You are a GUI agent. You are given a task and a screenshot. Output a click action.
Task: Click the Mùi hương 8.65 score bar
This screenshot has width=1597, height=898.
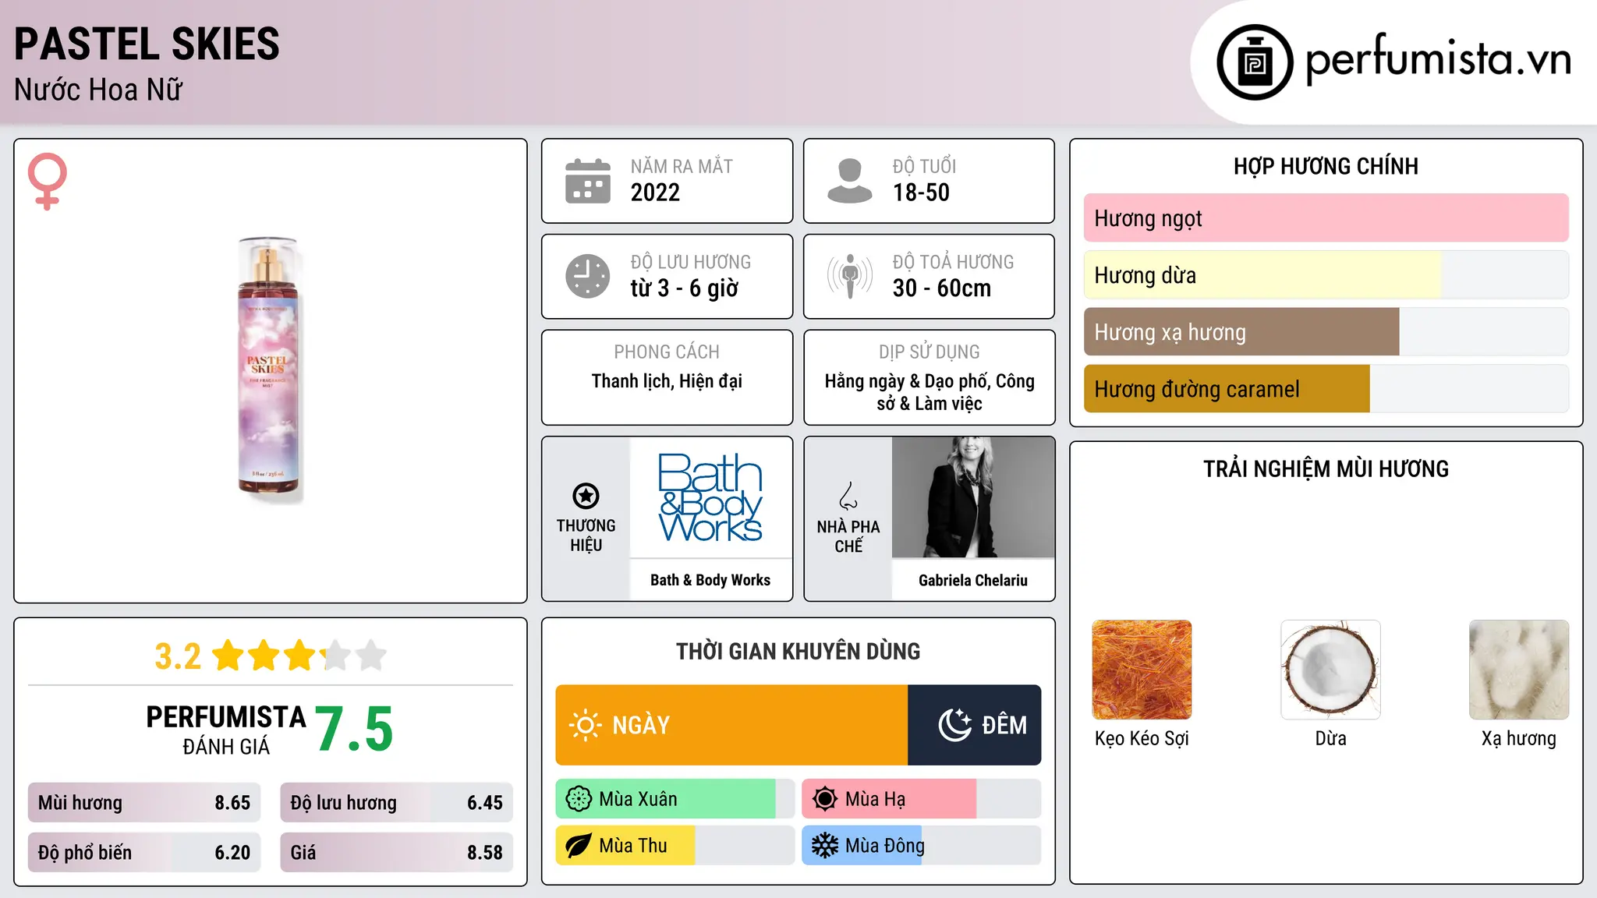point(144,803)
